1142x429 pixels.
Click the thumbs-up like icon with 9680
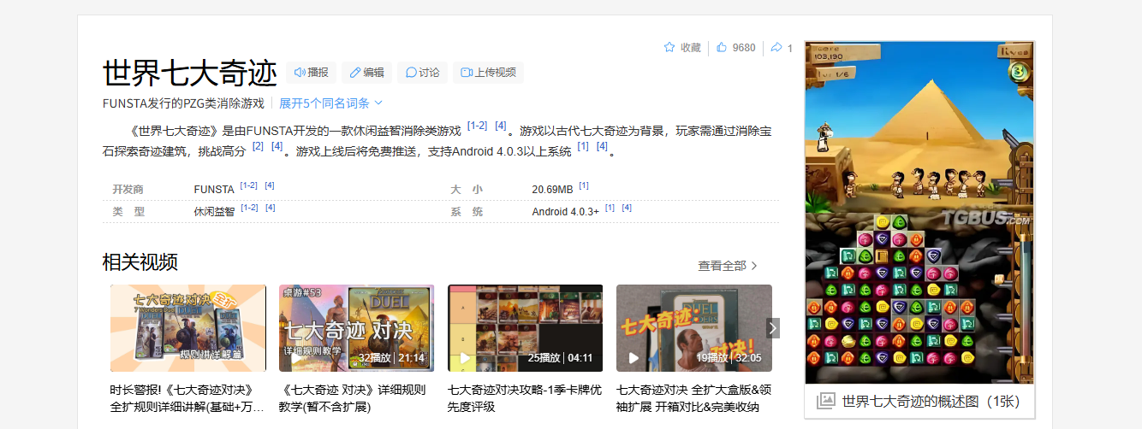722,48
